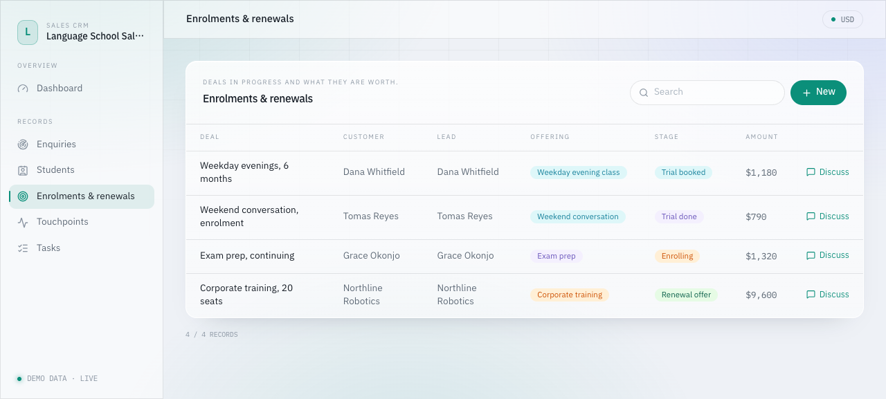Navigate to Touchpoints
This screenshot has height=399, width=886.
tap(82, 222)
